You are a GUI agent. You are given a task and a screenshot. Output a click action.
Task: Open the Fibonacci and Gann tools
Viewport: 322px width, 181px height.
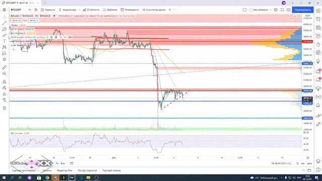tap(5, 29)
